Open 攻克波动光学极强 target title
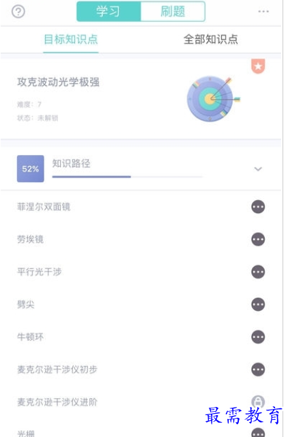The image size is (288, 437). 58,82
